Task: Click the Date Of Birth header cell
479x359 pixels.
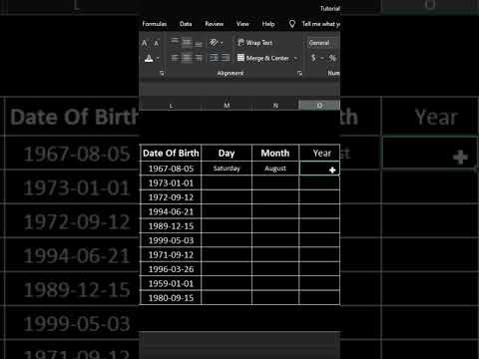Action: (171, 154)
